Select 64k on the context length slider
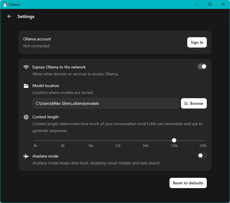 [x=146, y=140]
